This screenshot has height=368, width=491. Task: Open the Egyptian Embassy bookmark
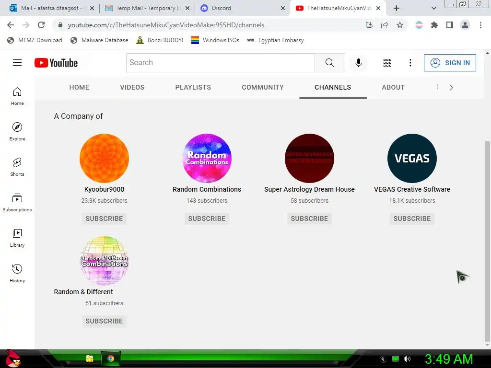coord(275,40)
